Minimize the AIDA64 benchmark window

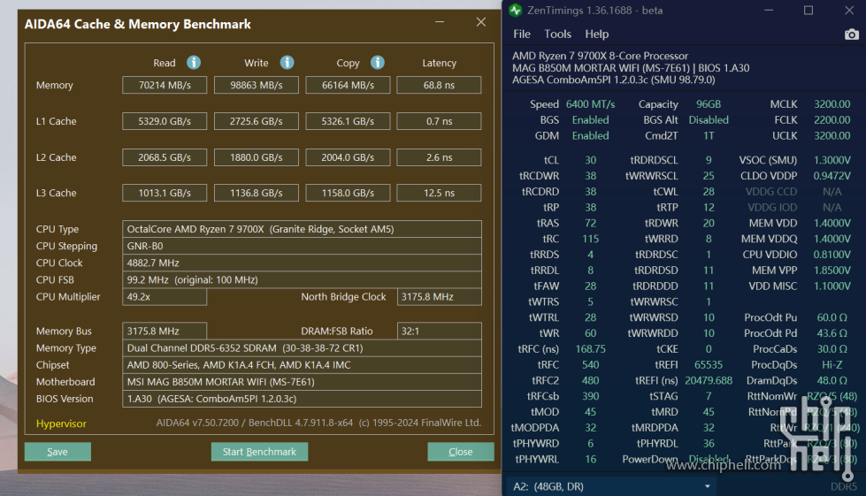[x=440, y=22]
